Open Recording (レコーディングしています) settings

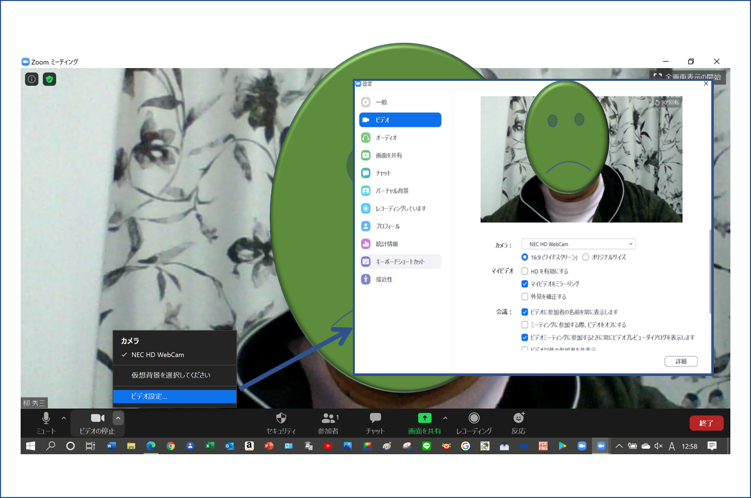point(400,209)
